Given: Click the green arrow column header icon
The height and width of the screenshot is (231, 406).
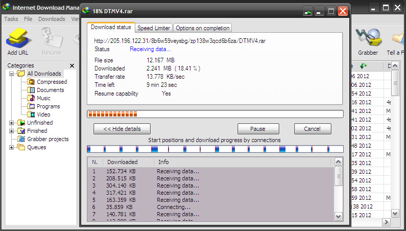Looking at the screenshot, I should tap(363, 66).
